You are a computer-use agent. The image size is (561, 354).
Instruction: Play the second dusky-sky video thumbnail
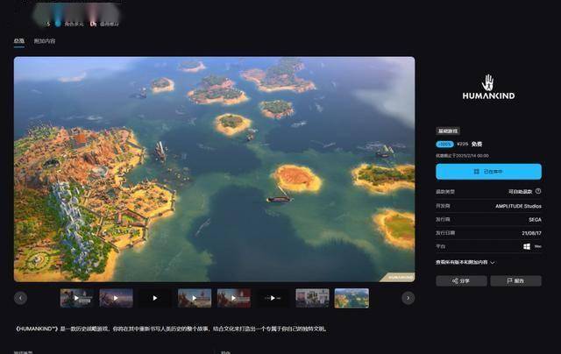point(117,298)
